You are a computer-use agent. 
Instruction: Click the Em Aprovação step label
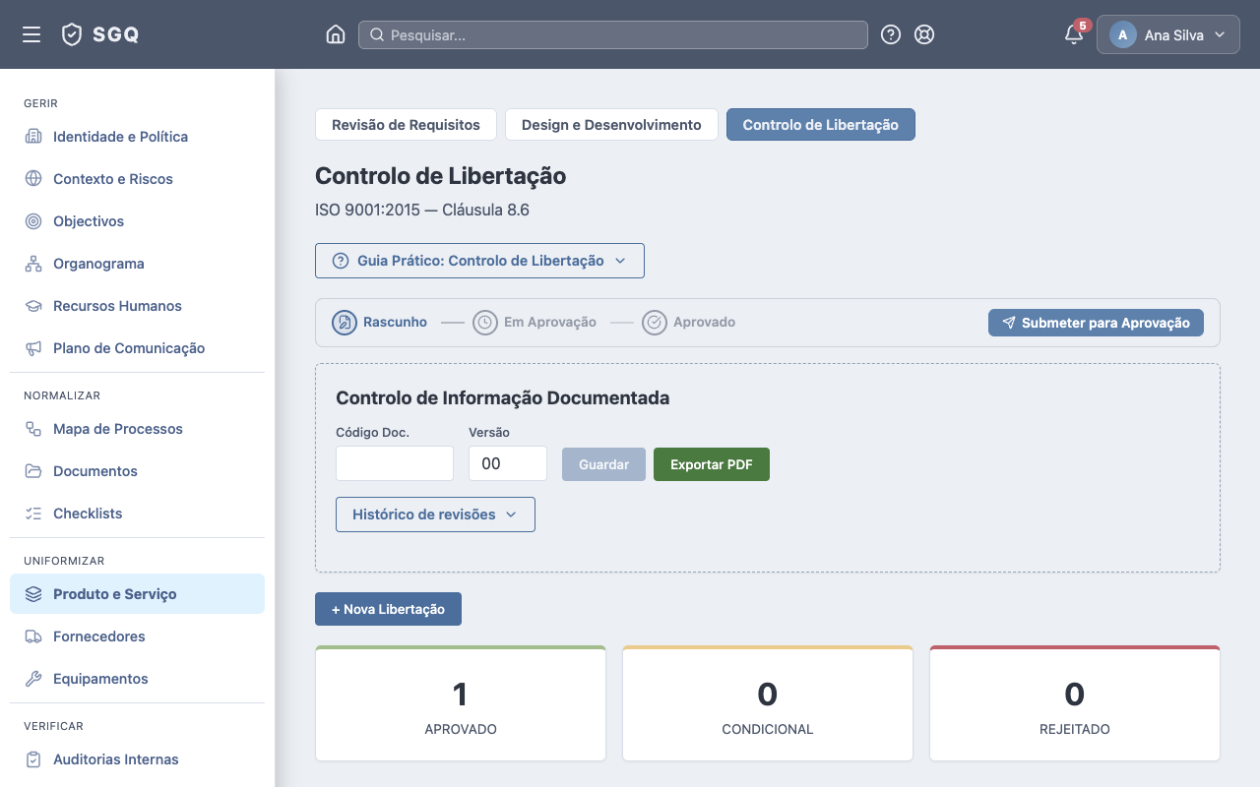[550, 322]
